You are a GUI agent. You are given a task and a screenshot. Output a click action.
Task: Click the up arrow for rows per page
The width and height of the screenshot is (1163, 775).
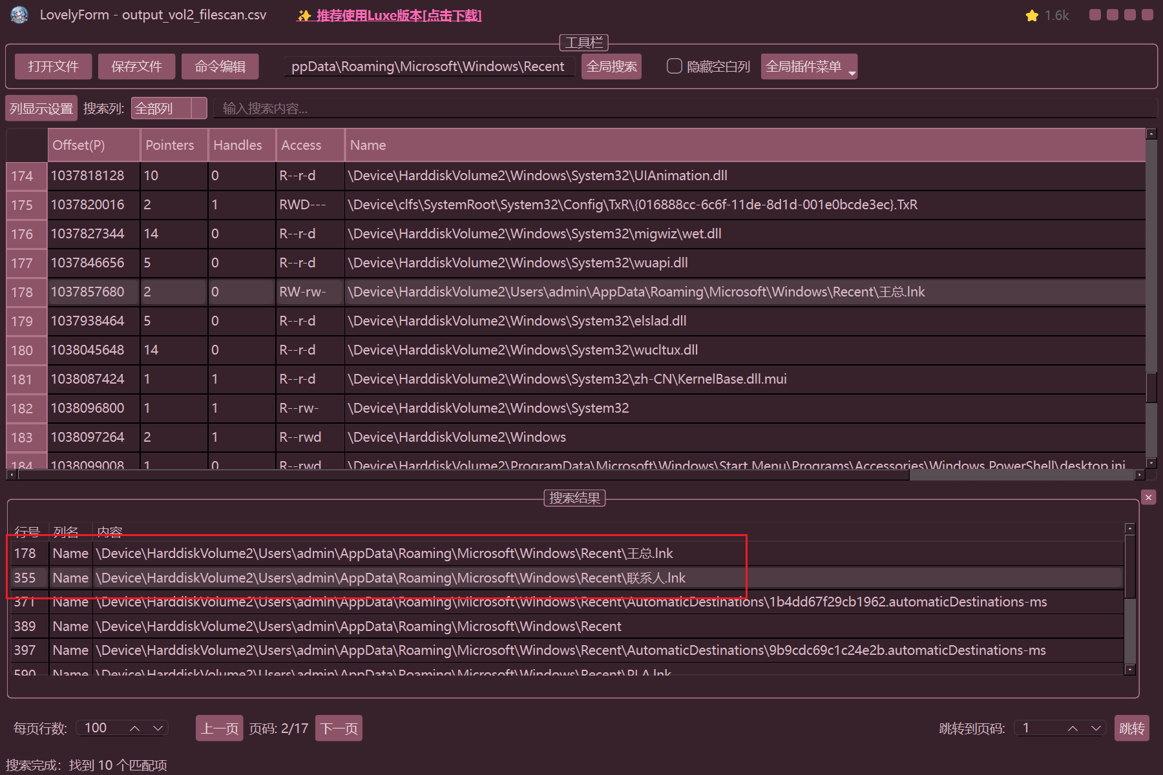coord(134,728)
